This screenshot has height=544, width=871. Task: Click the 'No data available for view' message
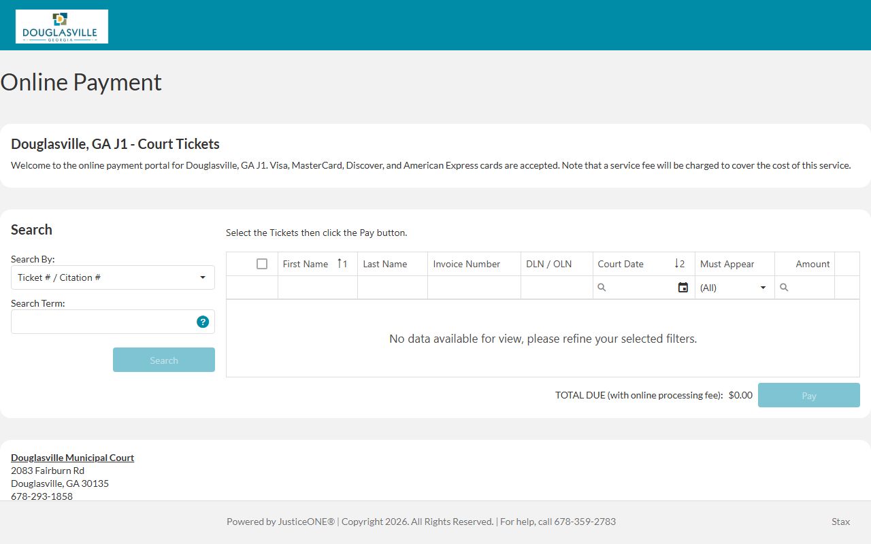543,339
